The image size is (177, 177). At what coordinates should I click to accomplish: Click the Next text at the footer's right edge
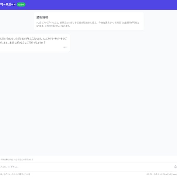(x=175, y=174)
